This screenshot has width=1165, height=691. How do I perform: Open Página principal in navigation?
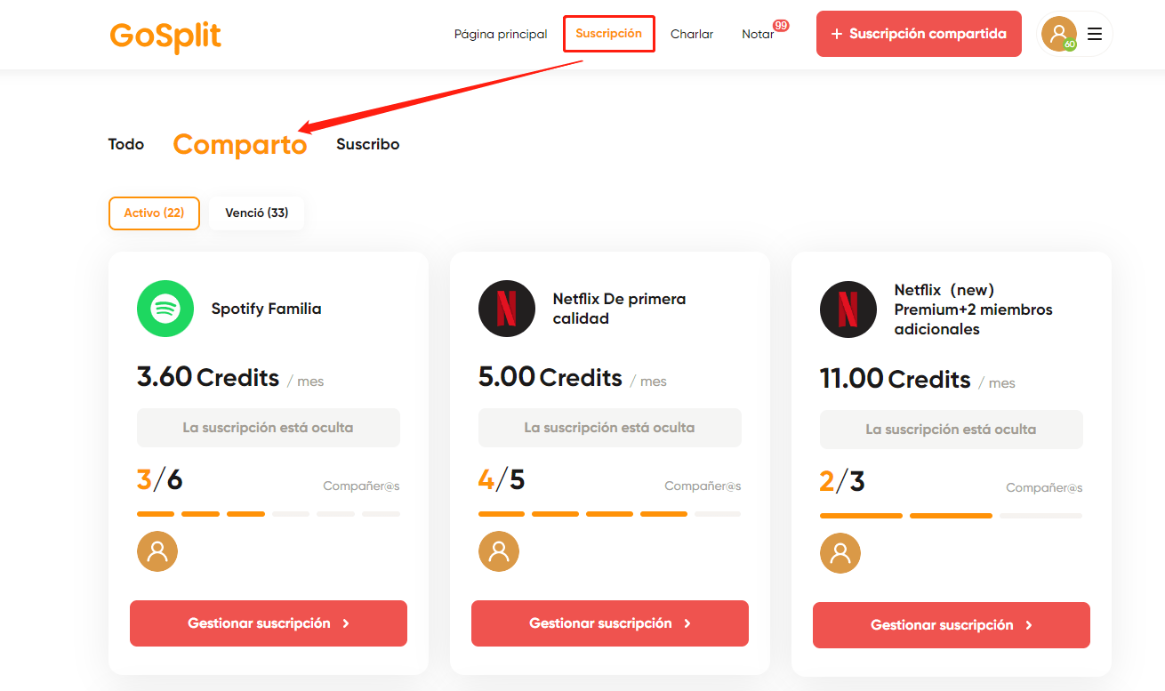pos(501,34)
